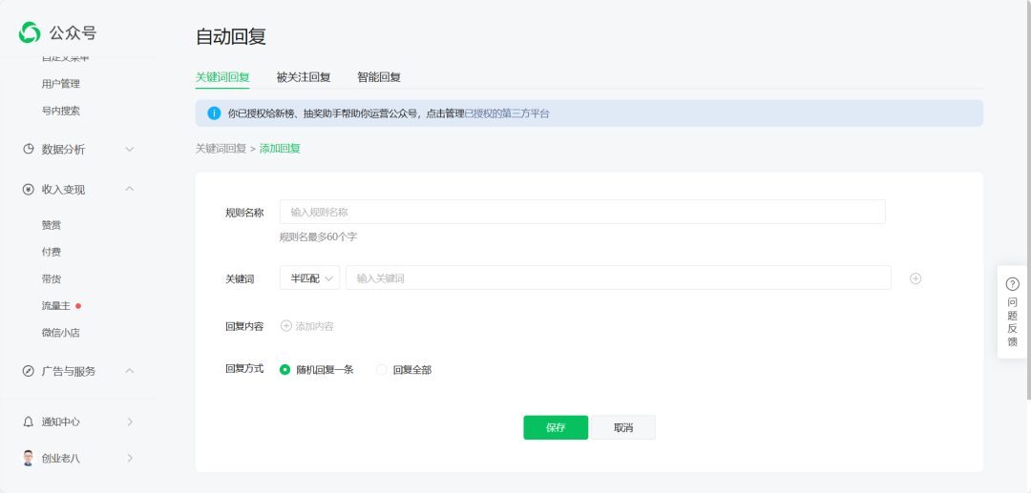Expand the 数据分析 sidebar section
Screen dimensions: 1031x493
(x=130, y=150)
